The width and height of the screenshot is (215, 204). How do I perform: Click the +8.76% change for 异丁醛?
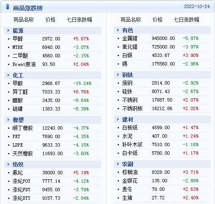81,92
